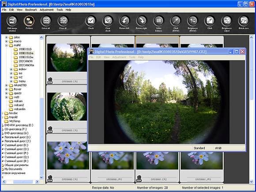256x192 pixels.
Task: Open the 282CANONa folder
Action: click(26, 65)
